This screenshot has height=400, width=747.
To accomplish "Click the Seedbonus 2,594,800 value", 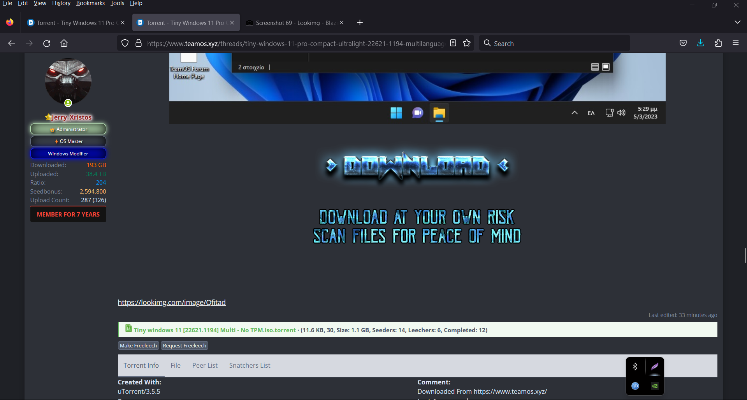I will tap(93, 192).
